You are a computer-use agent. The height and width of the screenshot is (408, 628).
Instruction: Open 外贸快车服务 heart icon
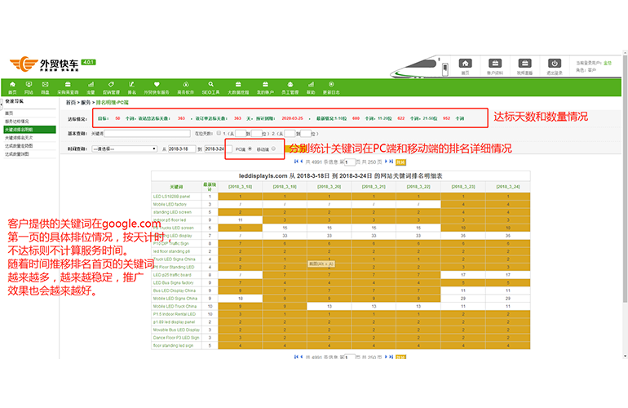156,86
